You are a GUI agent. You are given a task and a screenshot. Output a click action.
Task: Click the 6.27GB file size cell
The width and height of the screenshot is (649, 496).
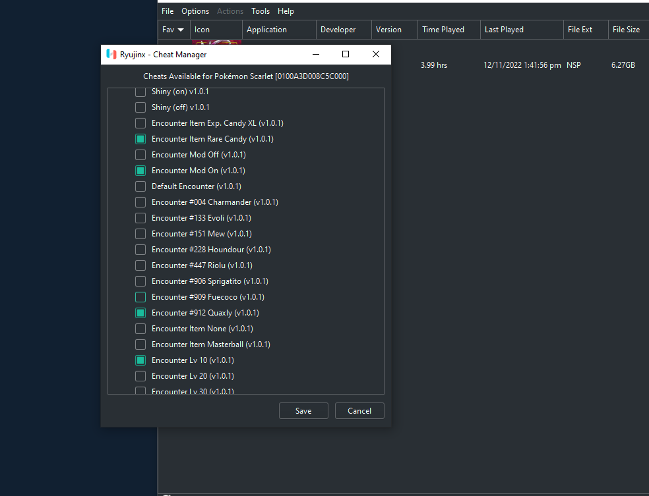(x=623, y=65)
